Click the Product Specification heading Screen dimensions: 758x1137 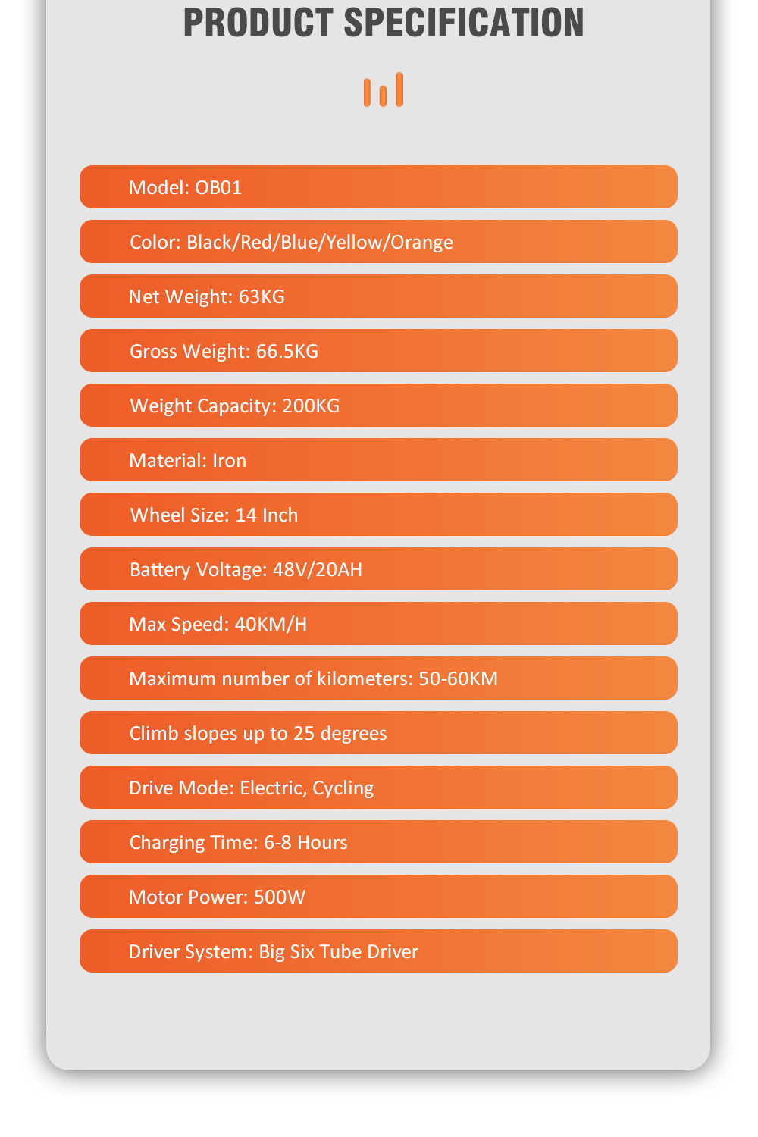point(384,22)
